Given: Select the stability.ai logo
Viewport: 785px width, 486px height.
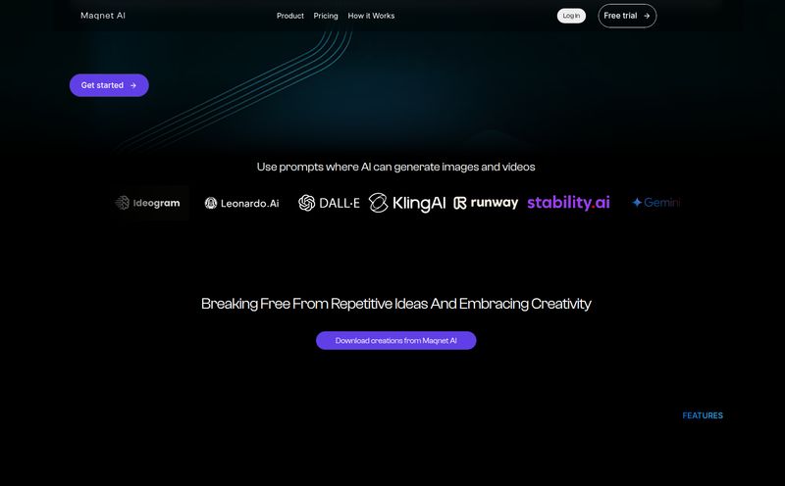Looking at the screenshot, I should click(568, 203).
